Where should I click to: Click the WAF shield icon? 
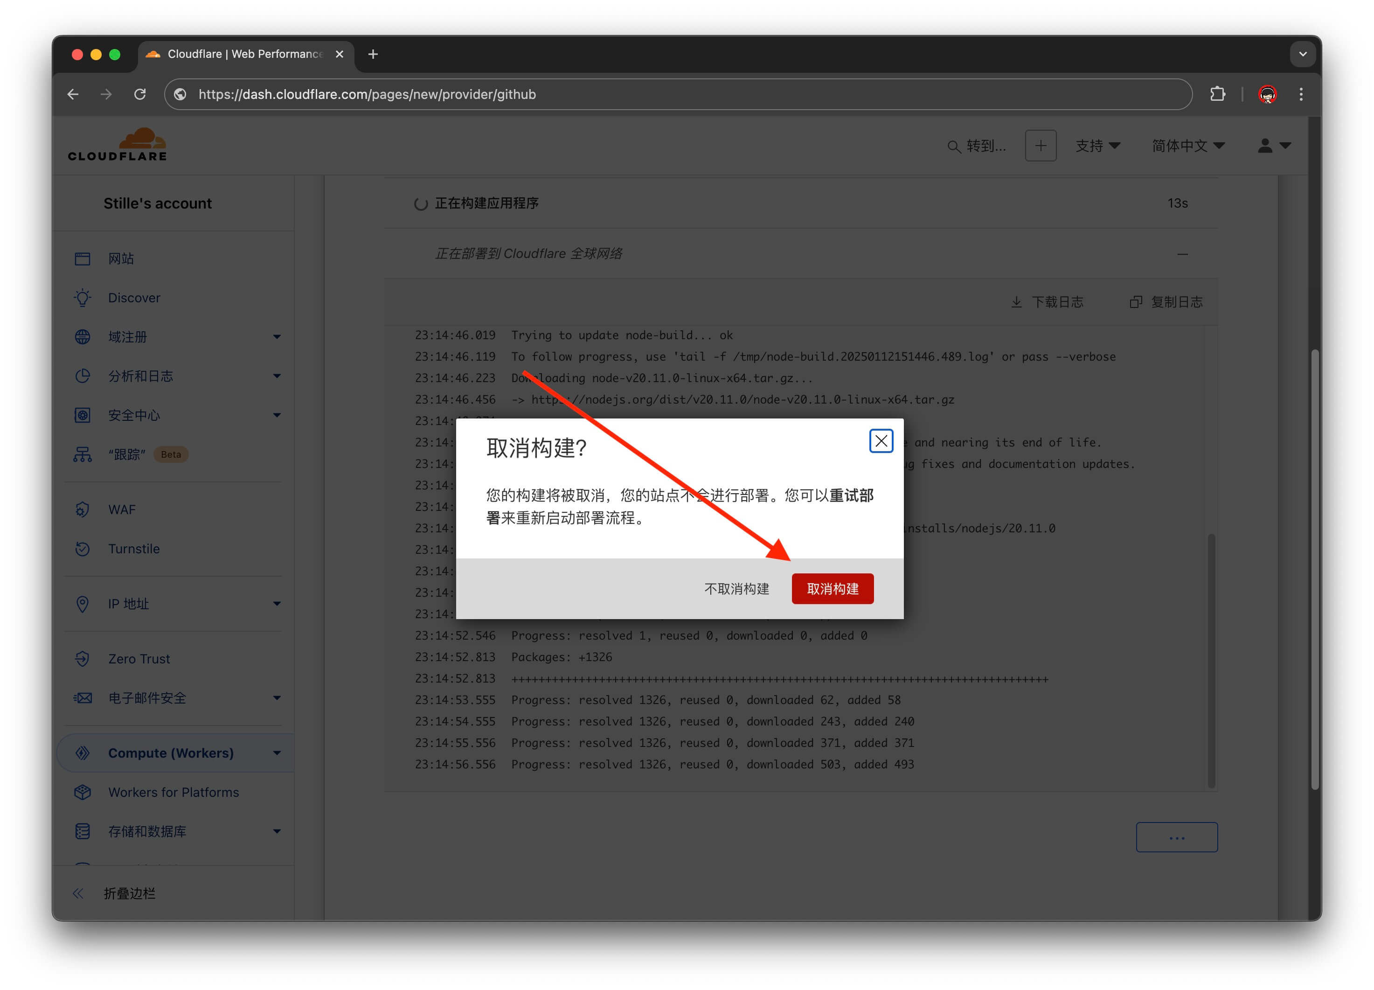click(x=83, y=509)
